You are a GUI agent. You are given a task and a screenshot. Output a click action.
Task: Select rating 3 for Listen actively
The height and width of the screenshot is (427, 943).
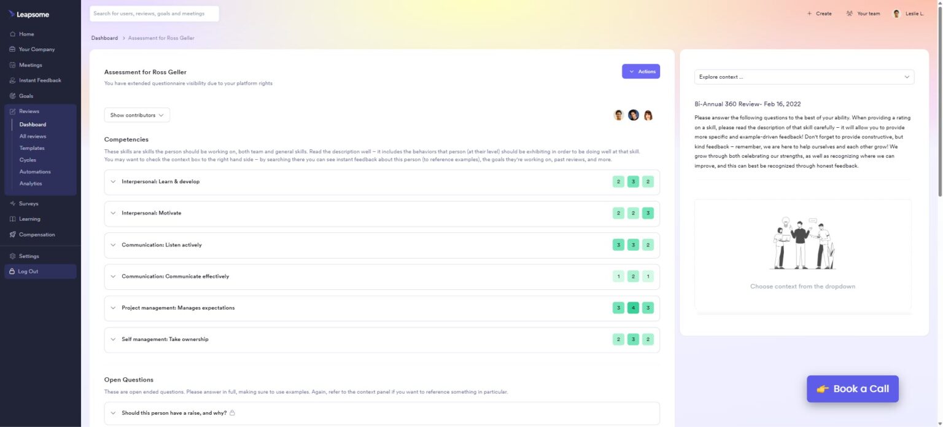pos(618,245)
